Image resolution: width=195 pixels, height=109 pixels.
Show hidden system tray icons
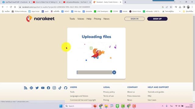pyautogui.click(x=162, y=106)
